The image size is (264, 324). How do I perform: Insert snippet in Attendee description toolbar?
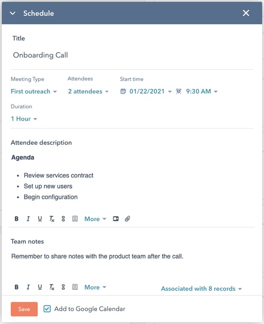(x=75, y=219)
